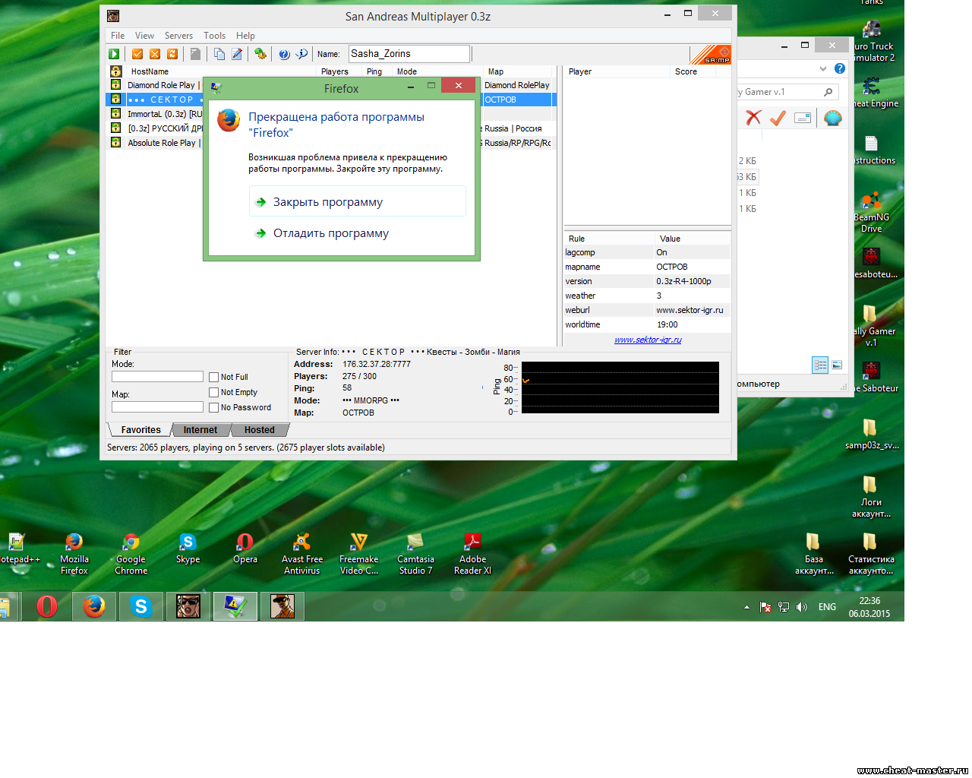Open Mozilla Firefox desktop shortcut

point(74,553)
